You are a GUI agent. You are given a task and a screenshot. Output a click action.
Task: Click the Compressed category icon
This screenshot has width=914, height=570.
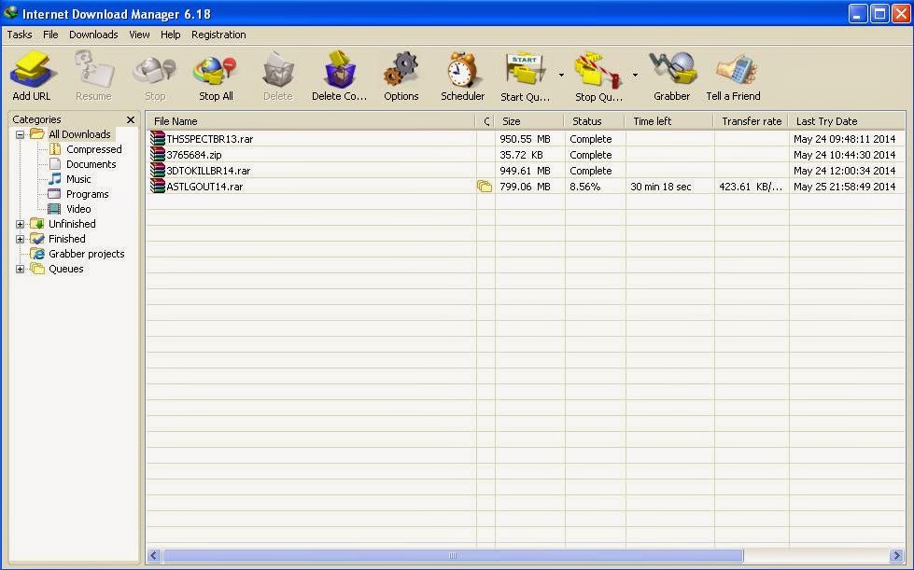point(55,149)
